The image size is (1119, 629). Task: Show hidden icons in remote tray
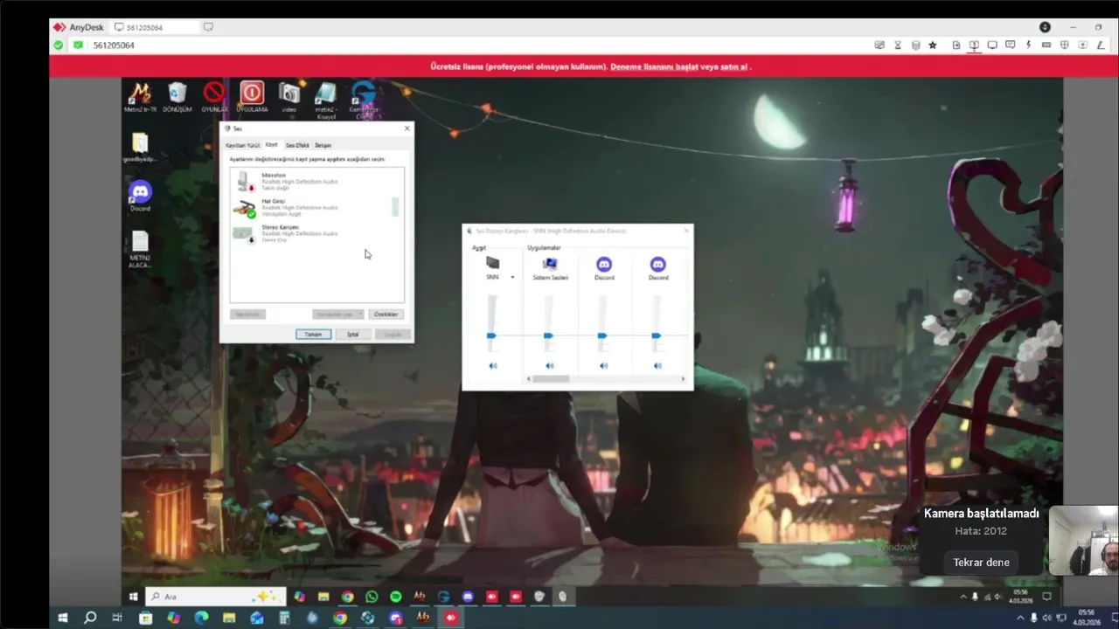[963, 597]
